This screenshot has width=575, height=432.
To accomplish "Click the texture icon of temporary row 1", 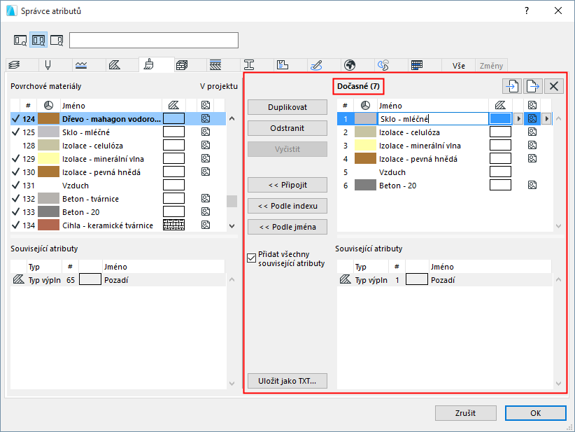I will [x=532, y=118].
